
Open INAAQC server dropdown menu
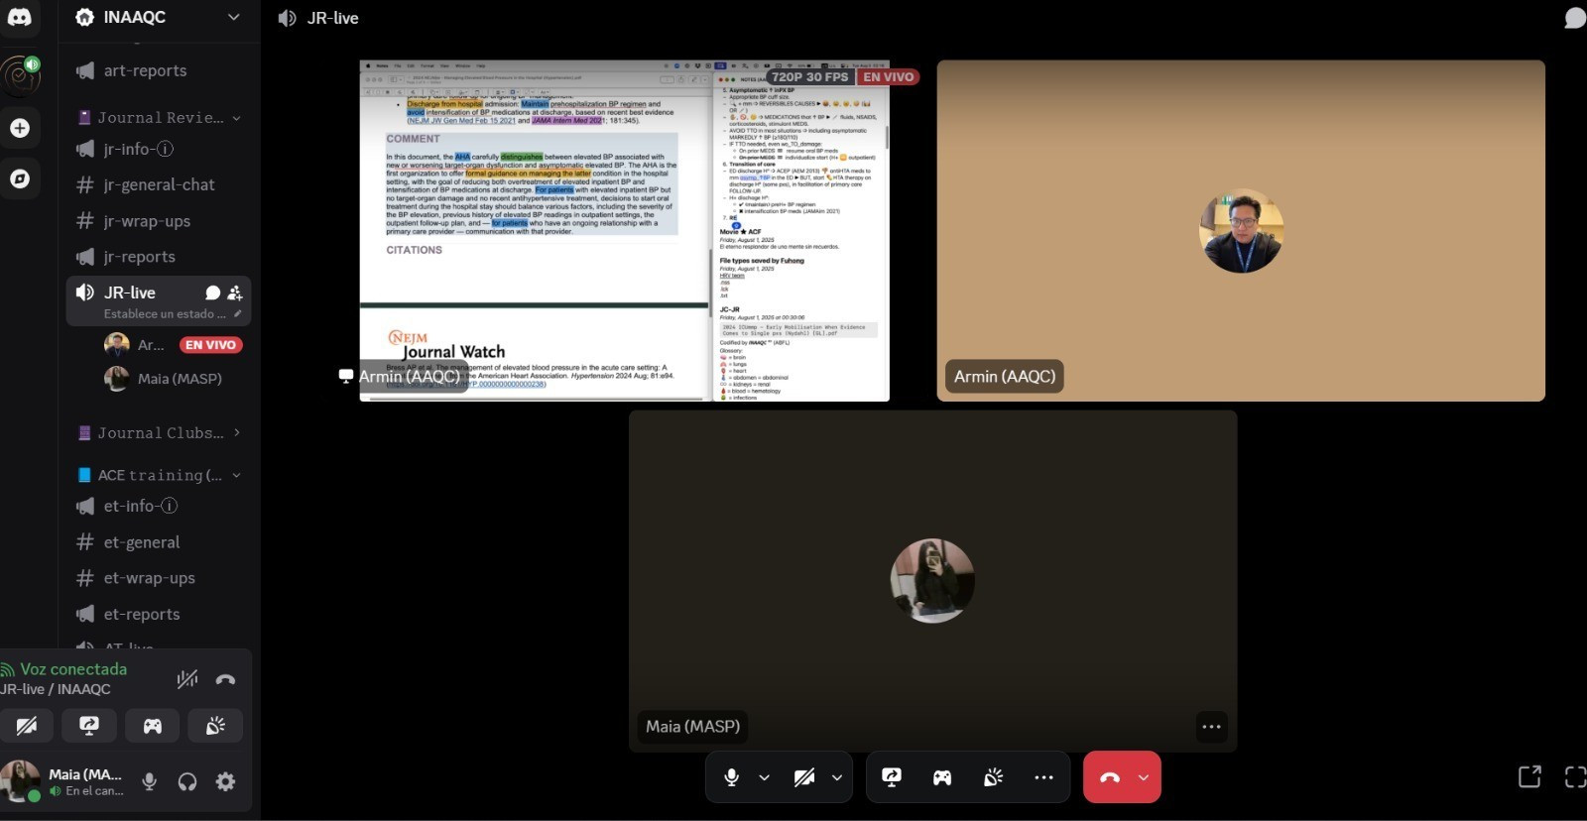click(x=233, y=17)
